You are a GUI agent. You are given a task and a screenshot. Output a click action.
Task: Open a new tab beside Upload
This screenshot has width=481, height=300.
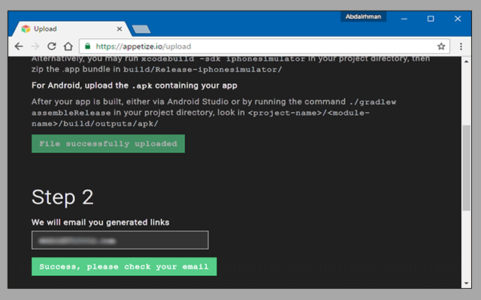pyautogui.click(x=140, y=29)
